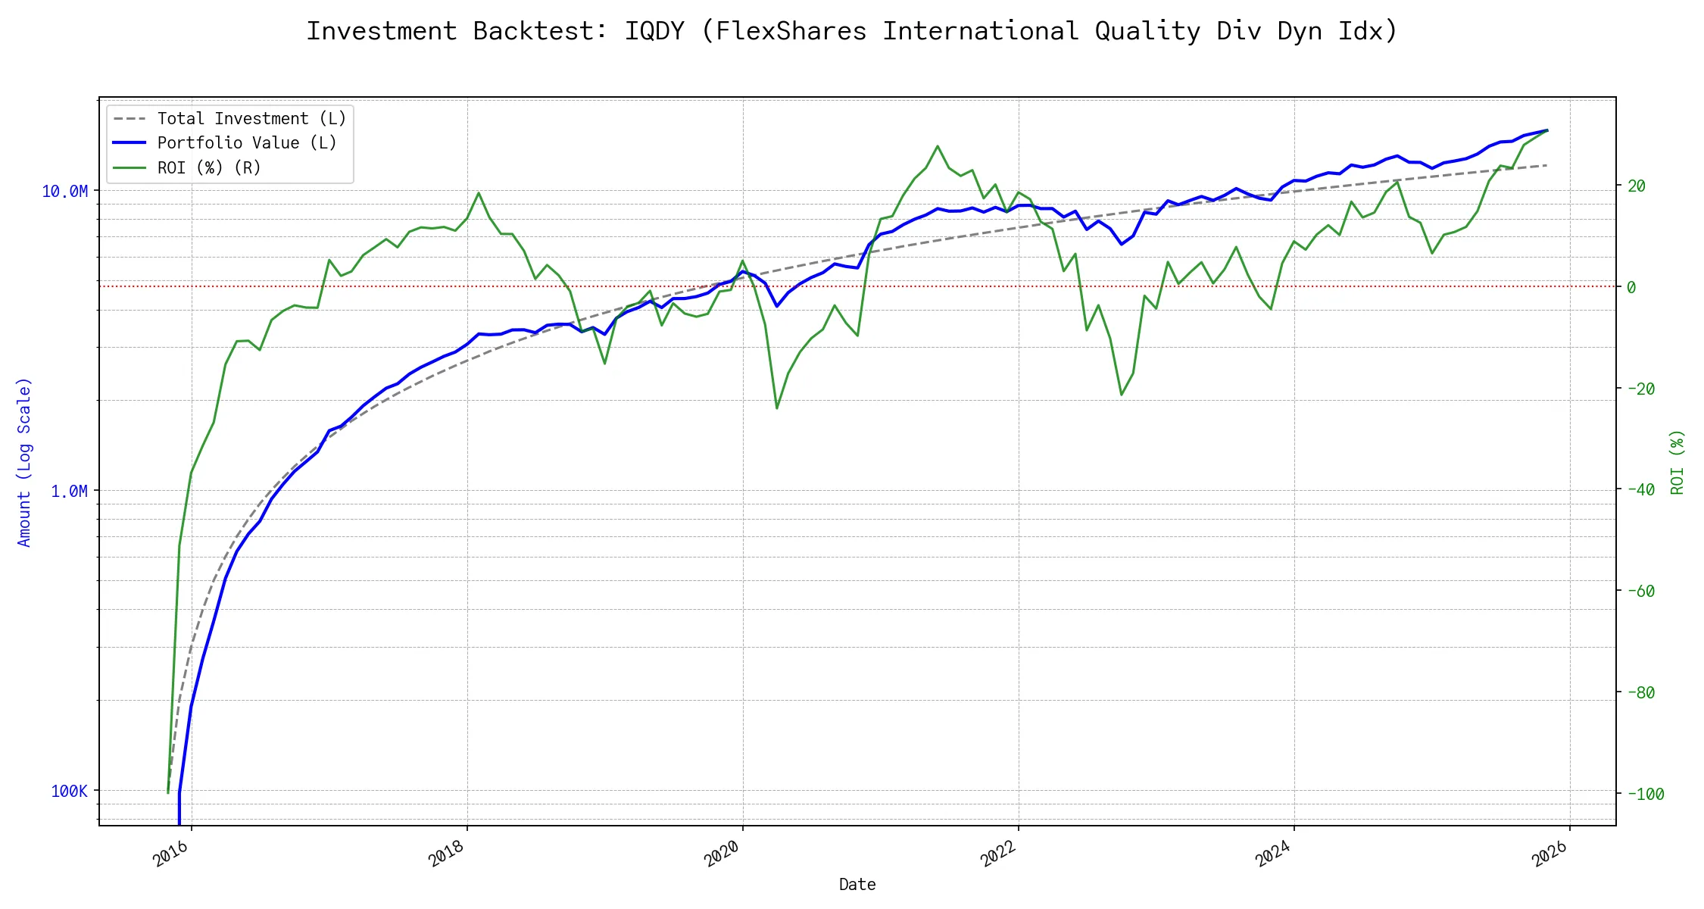Click the 100K left axis tick label

69,792
